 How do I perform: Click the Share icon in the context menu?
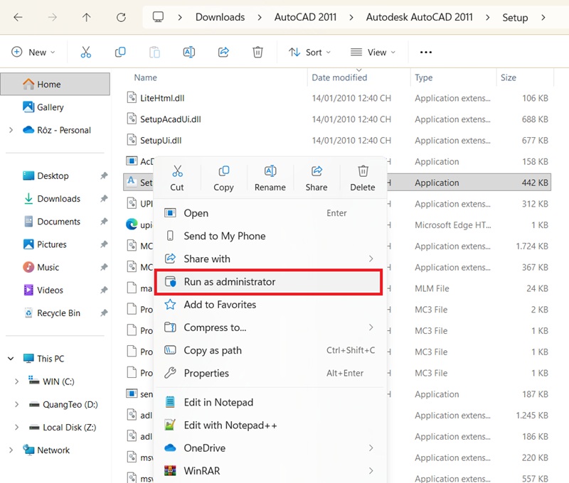316,177
